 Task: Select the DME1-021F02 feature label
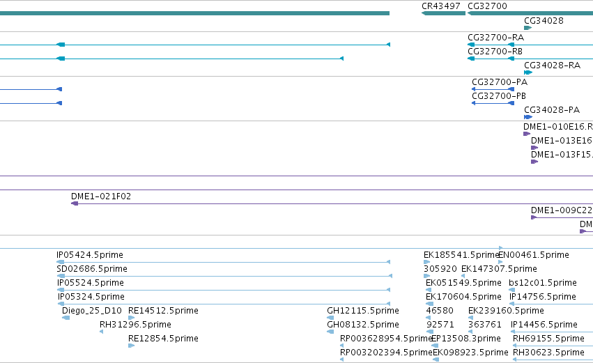coord(101,196)
